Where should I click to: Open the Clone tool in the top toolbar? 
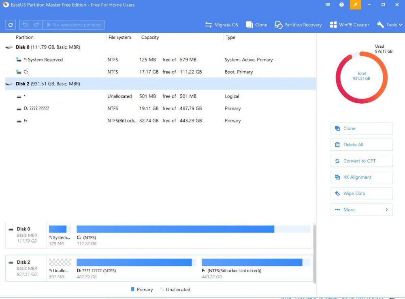click(x=256, y=25)
